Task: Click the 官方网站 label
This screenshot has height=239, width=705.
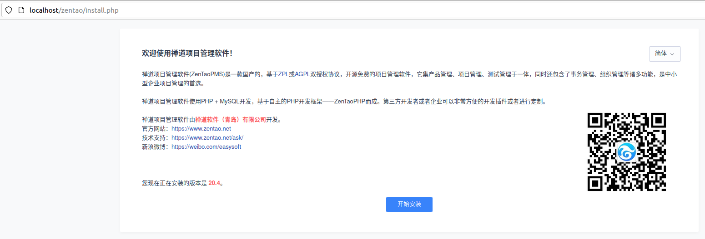Action: [155, 129]
